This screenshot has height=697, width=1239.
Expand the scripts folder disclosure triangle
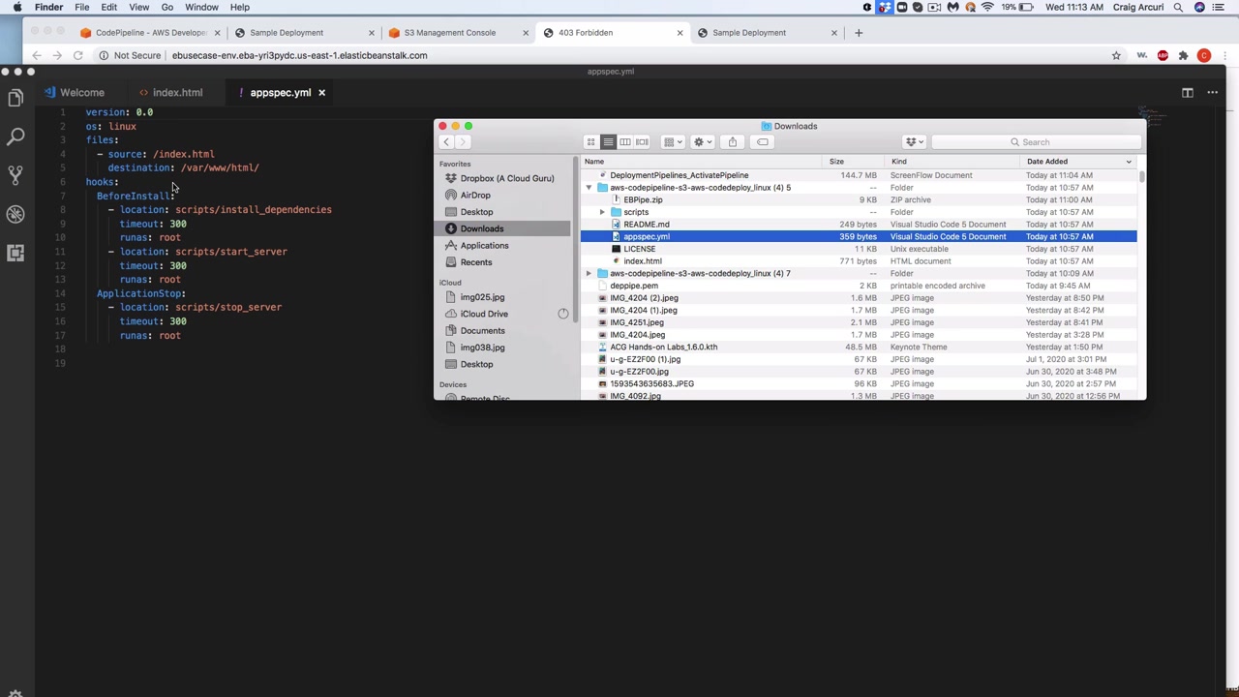click(x=602, y=212)
